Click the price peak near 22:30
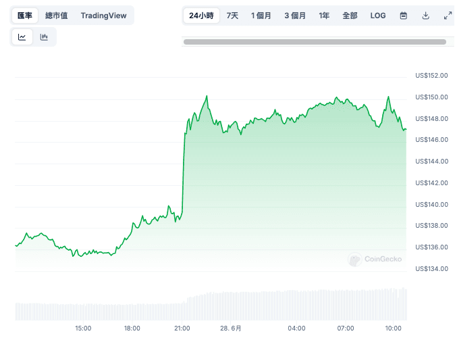The height and width of the screenshot is (342, 455). 207,97
